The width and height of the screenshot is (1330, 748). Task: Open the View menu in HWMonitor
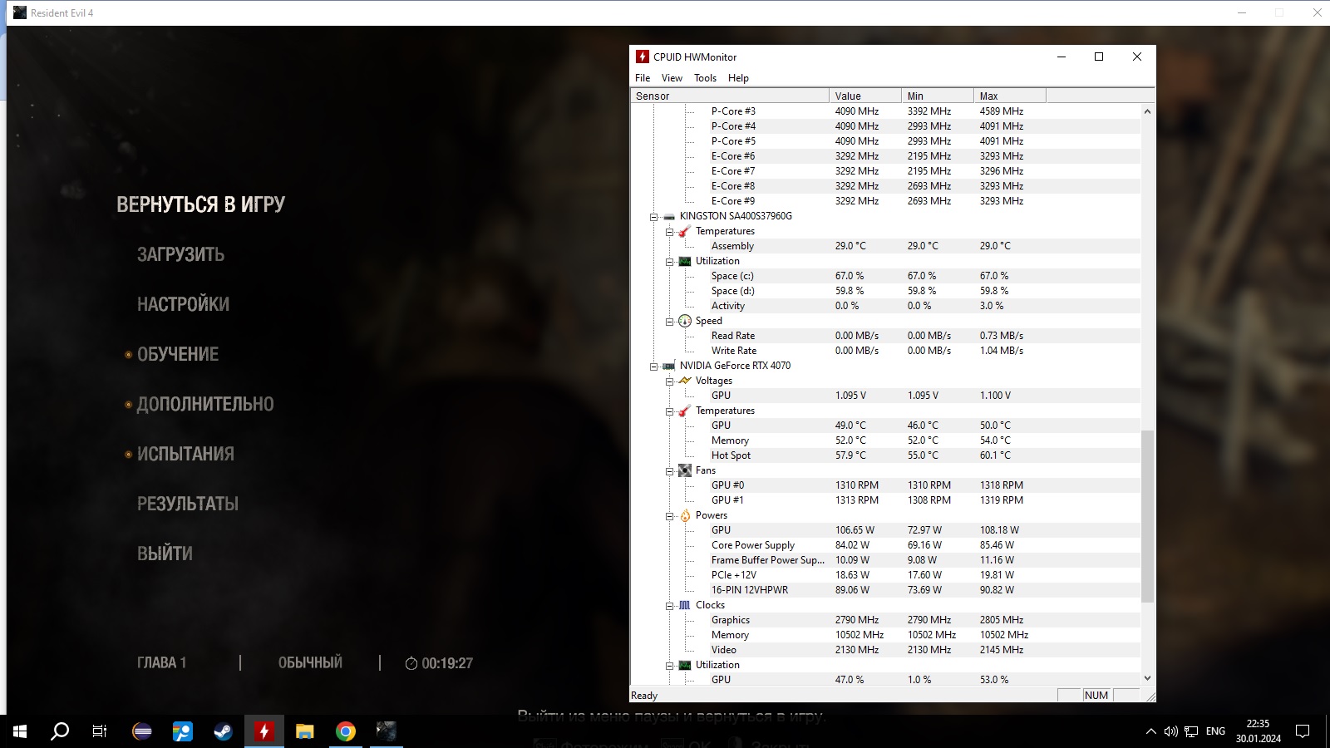[x=672, y=78]
